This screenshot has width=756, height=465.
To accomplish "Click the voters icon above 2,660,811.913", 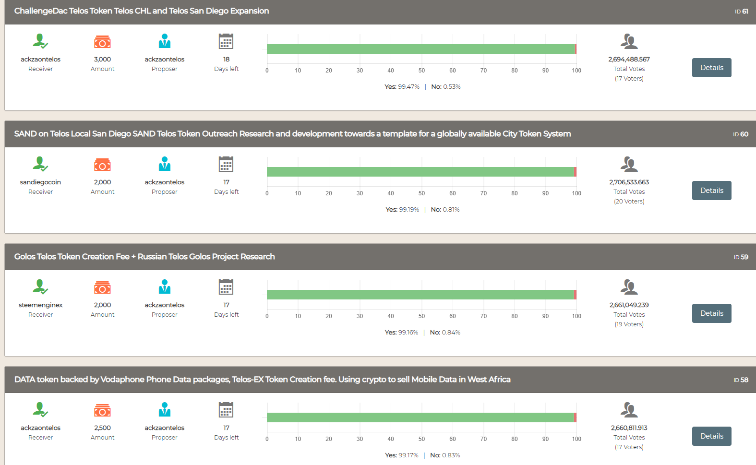I will [629, 410].
